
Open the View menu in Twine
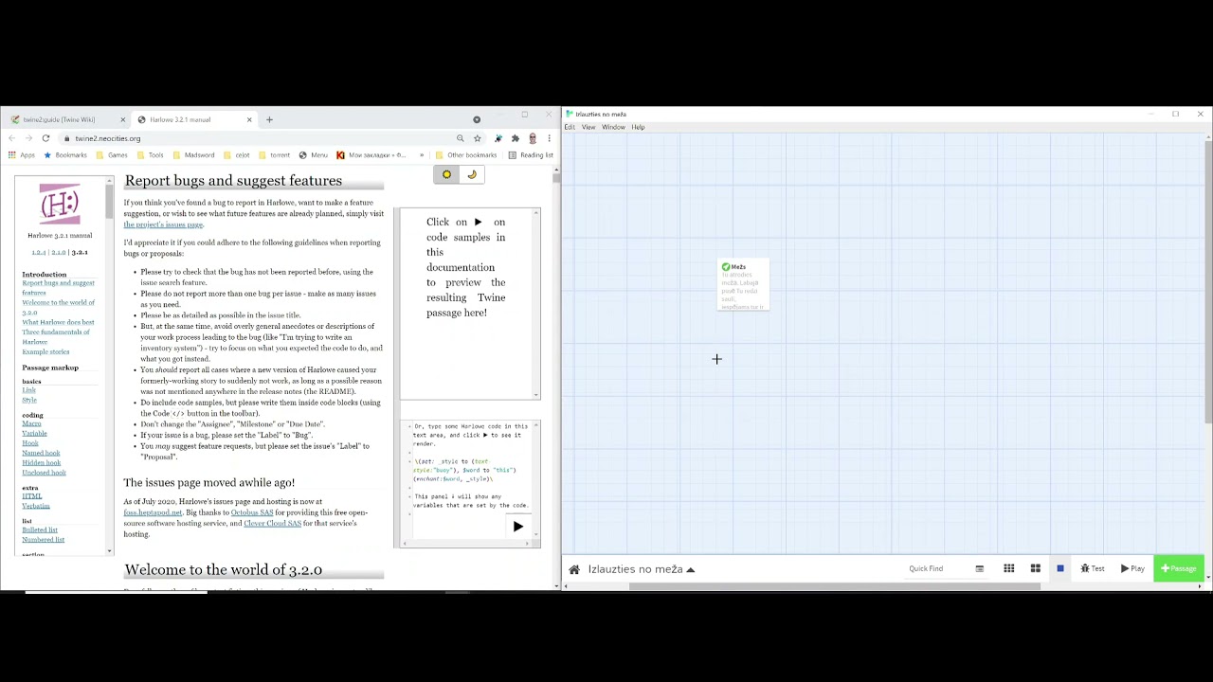pyautogui.click(x=588, y=127)
